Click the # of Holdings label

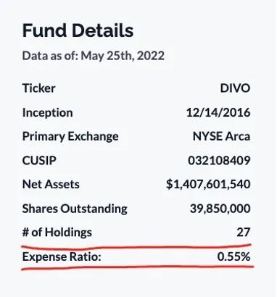[57, 233]
